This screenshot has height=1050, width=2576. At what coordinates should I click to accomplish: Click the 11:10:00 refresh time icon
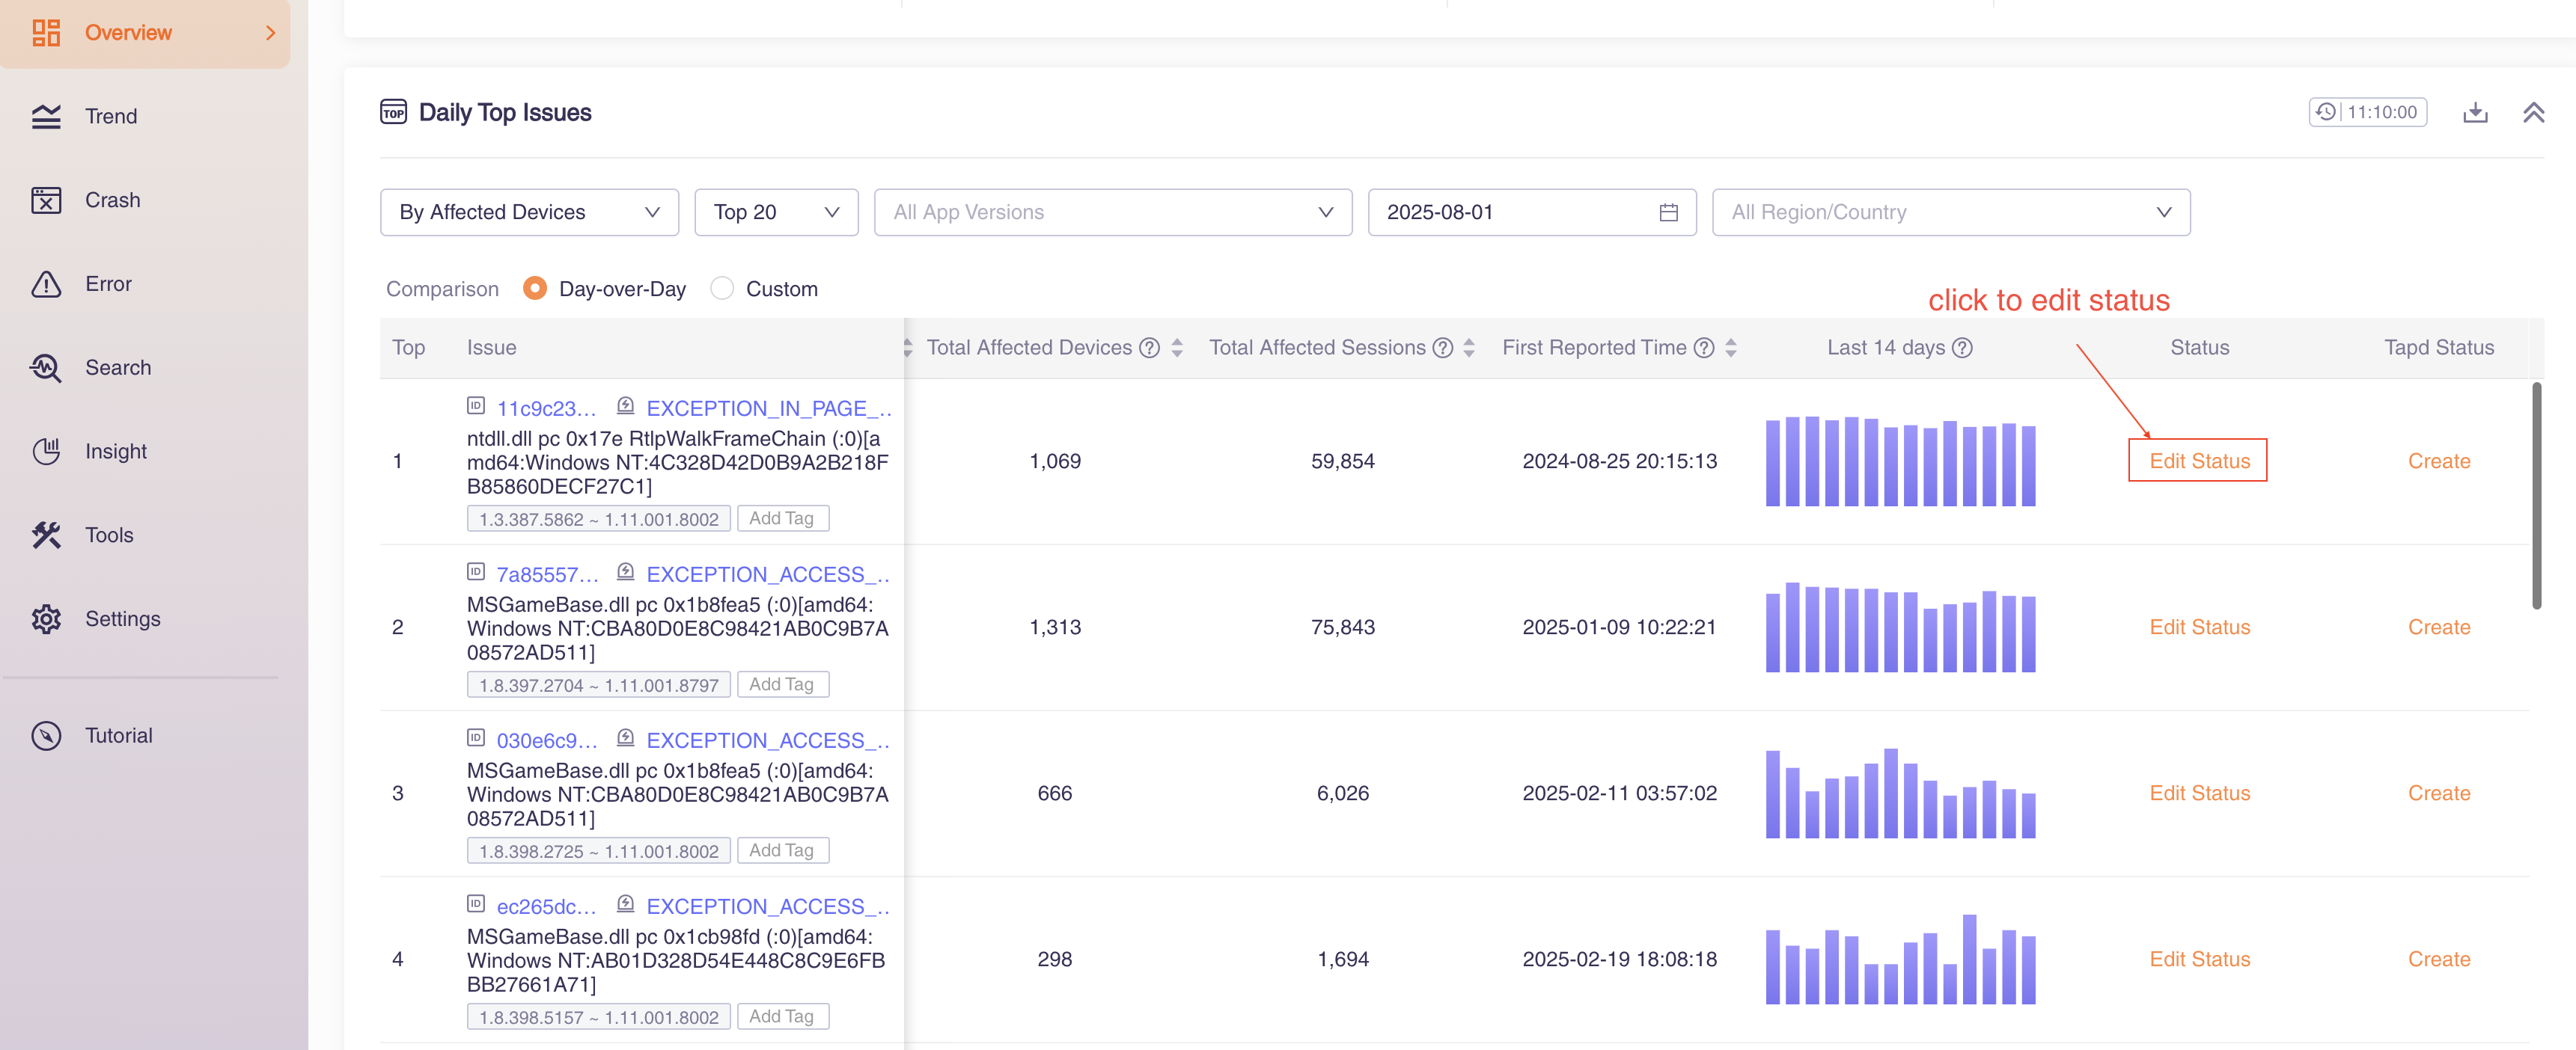point(2326,112)
